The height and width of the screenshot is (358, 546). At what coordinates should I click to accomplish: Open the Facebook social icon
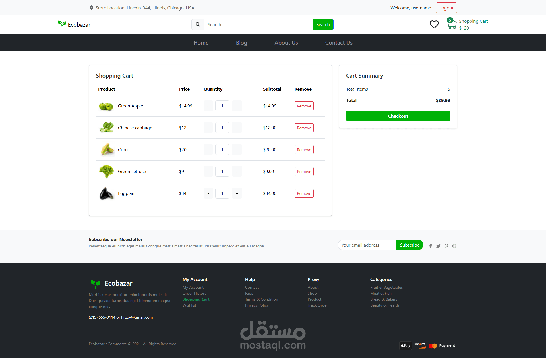(x=431, y=246)
